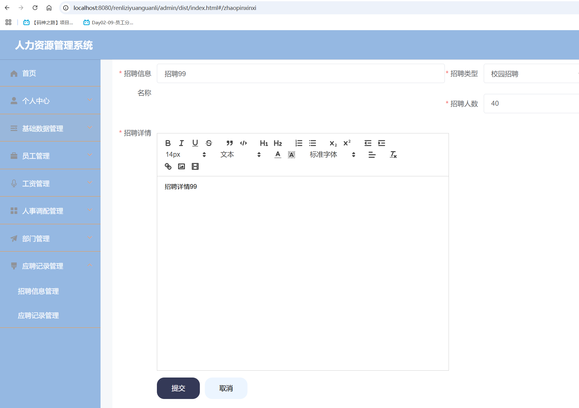Screen dimensions: 579x408
Task: Apply strikethrough formatting
Action: tap(209, 143)
